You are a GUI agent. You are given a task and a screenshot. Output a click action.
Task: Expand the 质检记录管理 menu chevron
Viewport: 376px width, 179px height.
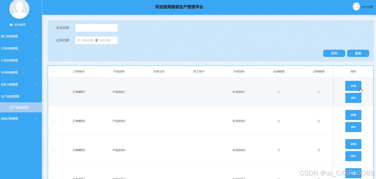click(x=37, y=118)
